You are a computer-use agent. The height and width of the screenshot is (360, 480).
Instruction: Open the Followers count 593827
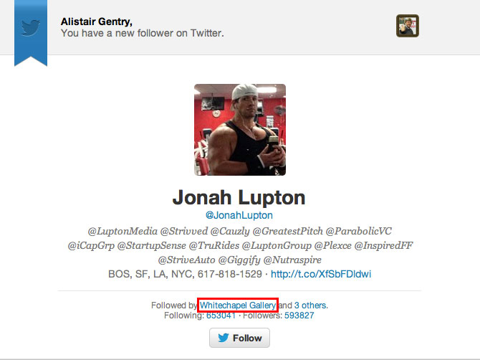tap(299, 316)
